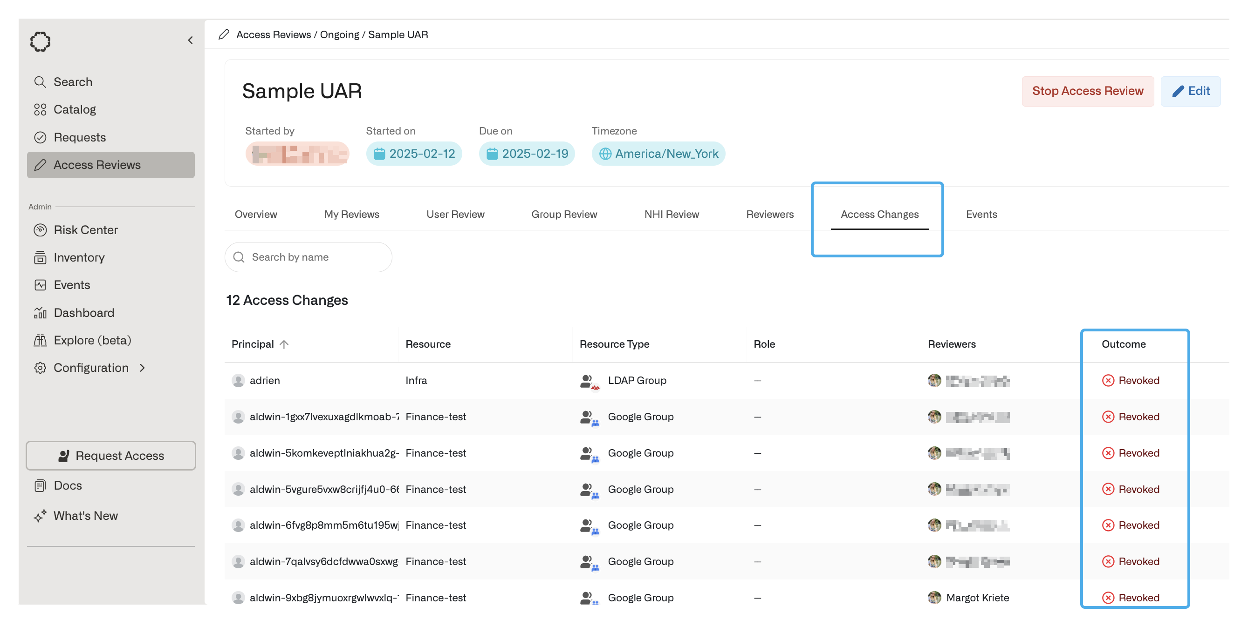This screenshot has width=1248, height=626.
Task: Click the Edit button
Action: point(1190,91)
